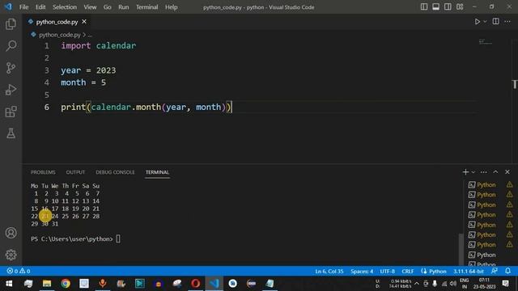Click the feedback icon in status bar
This screenshot has width=518, height=291.
[x=495, y=271]
